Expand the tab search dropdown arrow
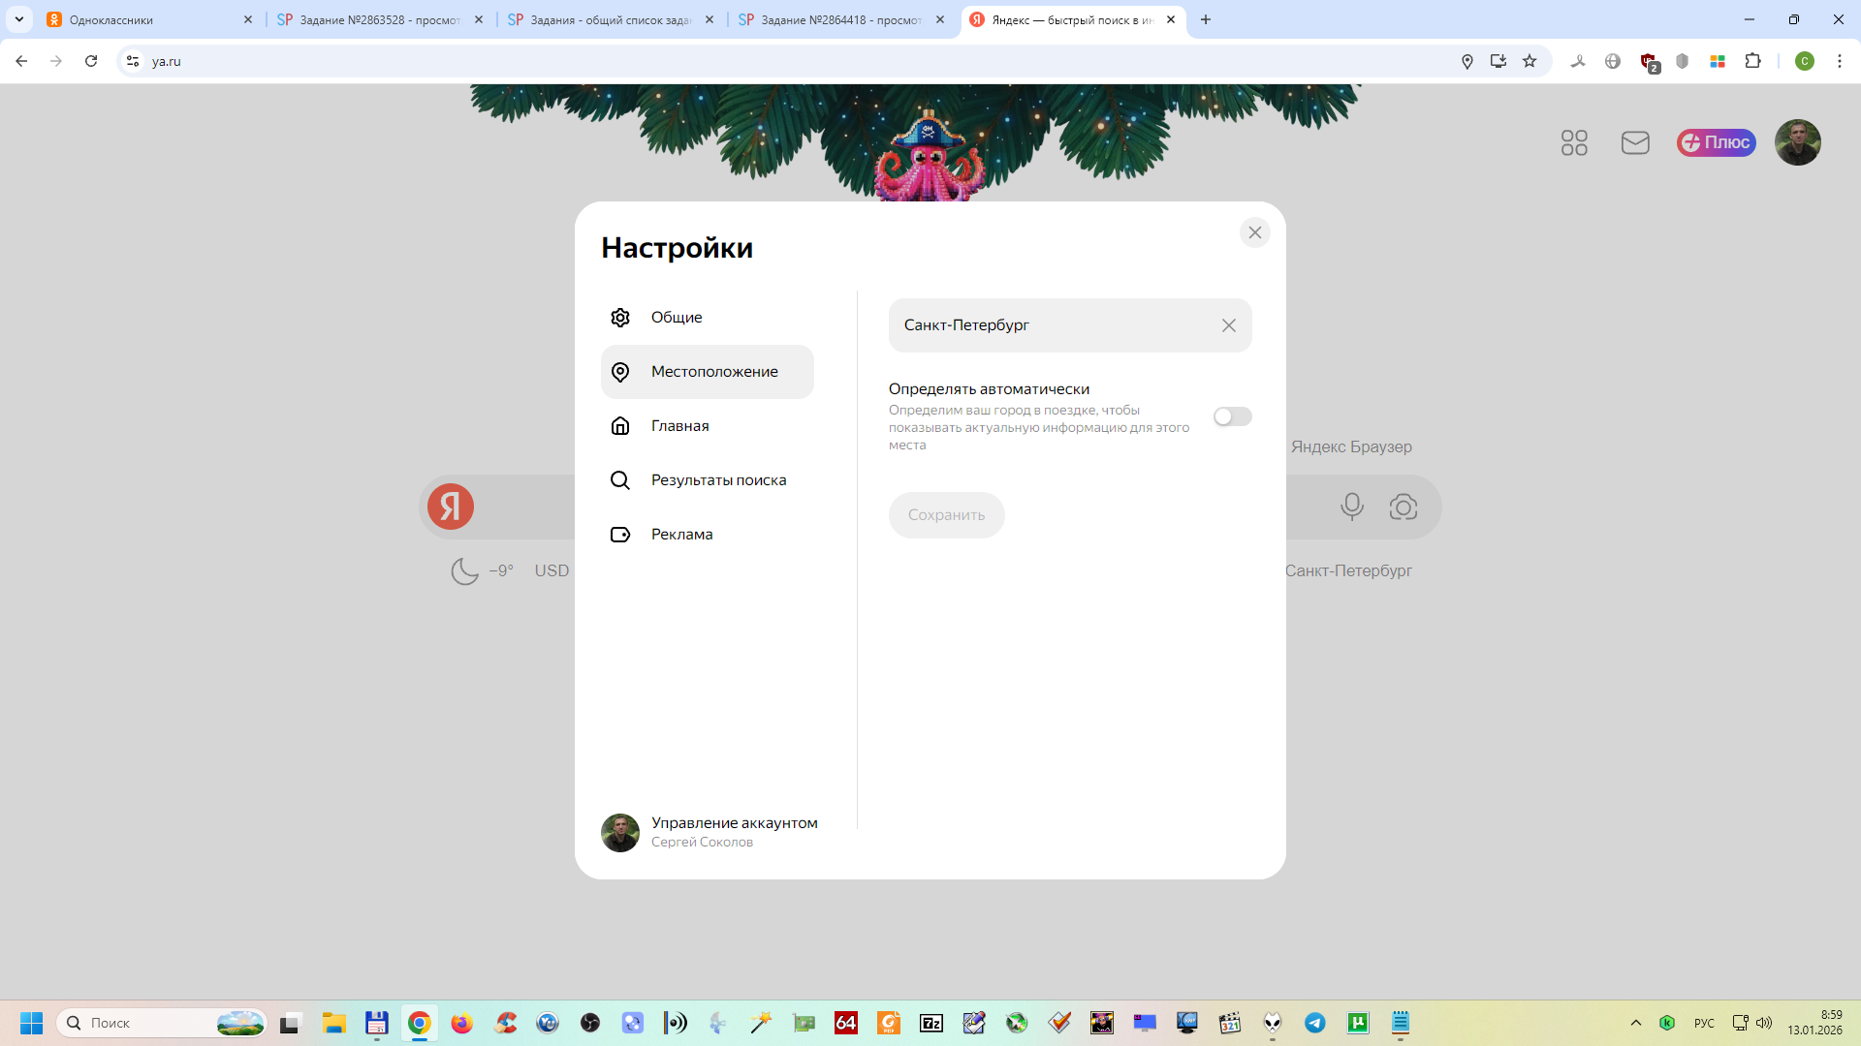 coord(18,19)
